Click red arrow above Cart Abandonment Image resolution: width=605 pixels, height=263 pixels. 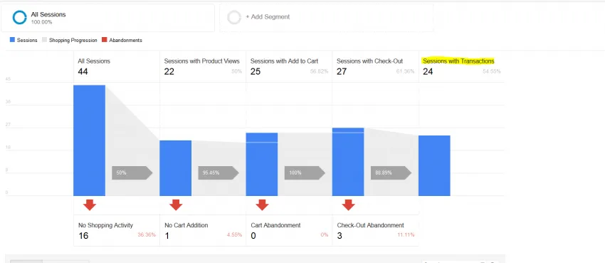click(263, 205)
